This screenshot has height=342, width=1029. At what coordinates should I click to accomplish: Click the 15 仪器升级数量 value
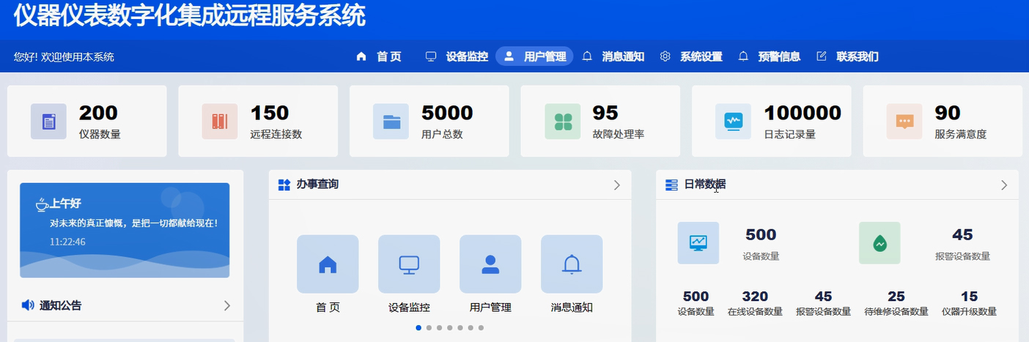969,297
